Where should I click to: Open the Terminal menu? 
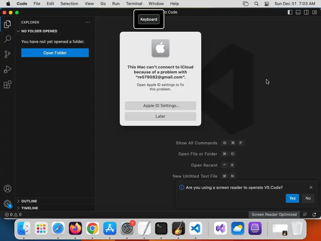point(134,4)
